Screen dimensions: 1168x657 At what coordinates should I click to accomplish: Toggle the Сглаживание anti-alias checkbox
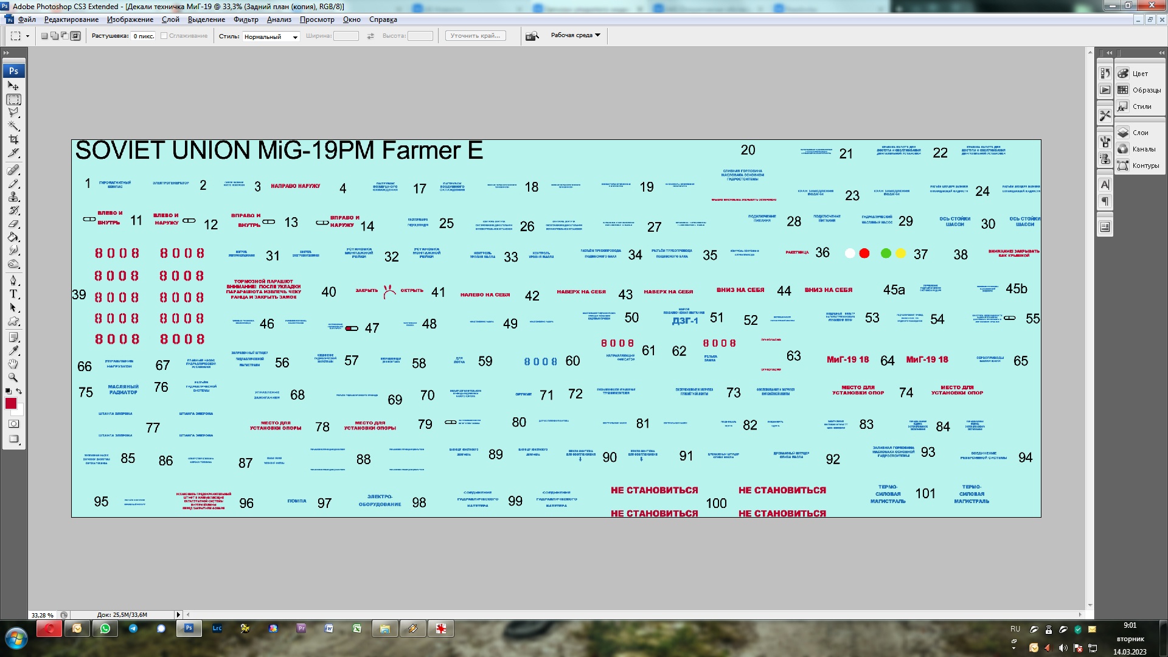coord(164,36)
